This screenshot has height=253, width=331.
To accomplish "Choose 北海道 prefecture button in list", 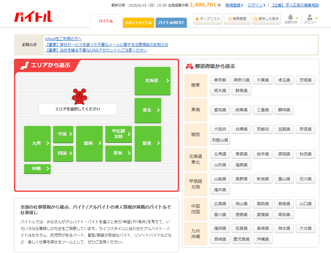I will (220, 154).
